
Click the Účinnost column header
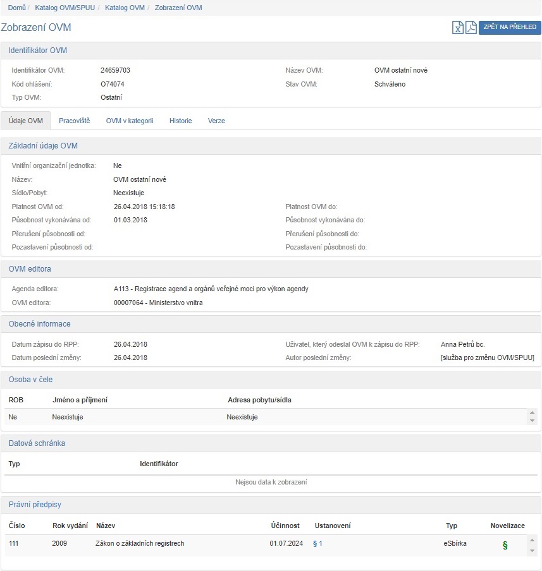coord(284,526)
